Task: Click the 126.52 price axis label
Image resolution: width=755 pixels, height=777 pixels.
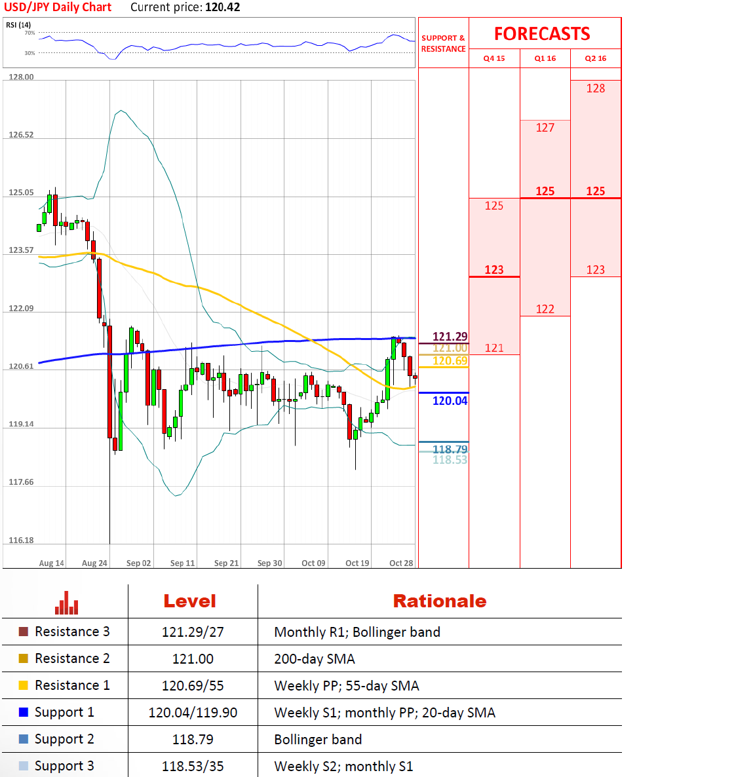Action: coord(22,135)
